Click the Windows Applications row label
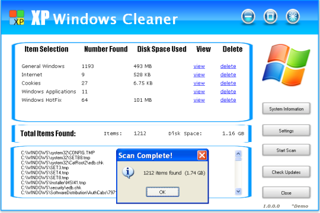This screenshot has width=320, height=213. click(x=49, y=92)
